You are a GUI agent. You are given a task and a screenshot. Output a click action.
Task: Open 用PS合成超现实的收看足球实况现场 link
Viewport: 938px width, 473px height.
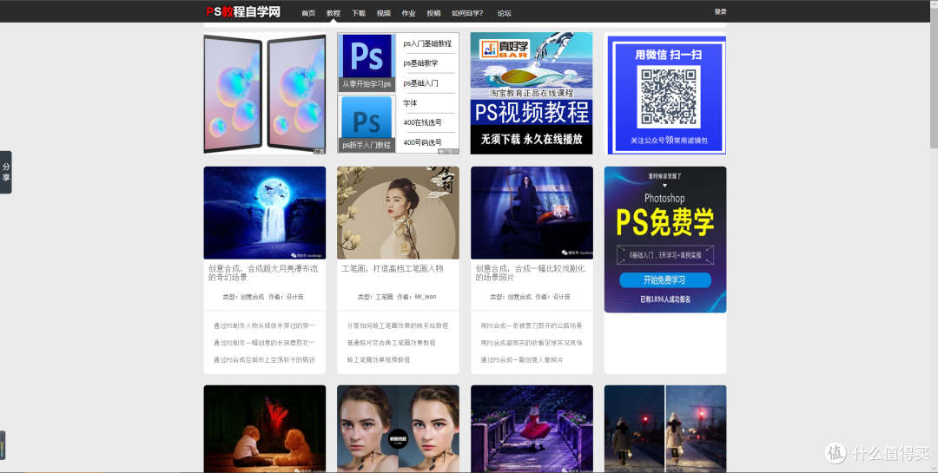(532, 343)
